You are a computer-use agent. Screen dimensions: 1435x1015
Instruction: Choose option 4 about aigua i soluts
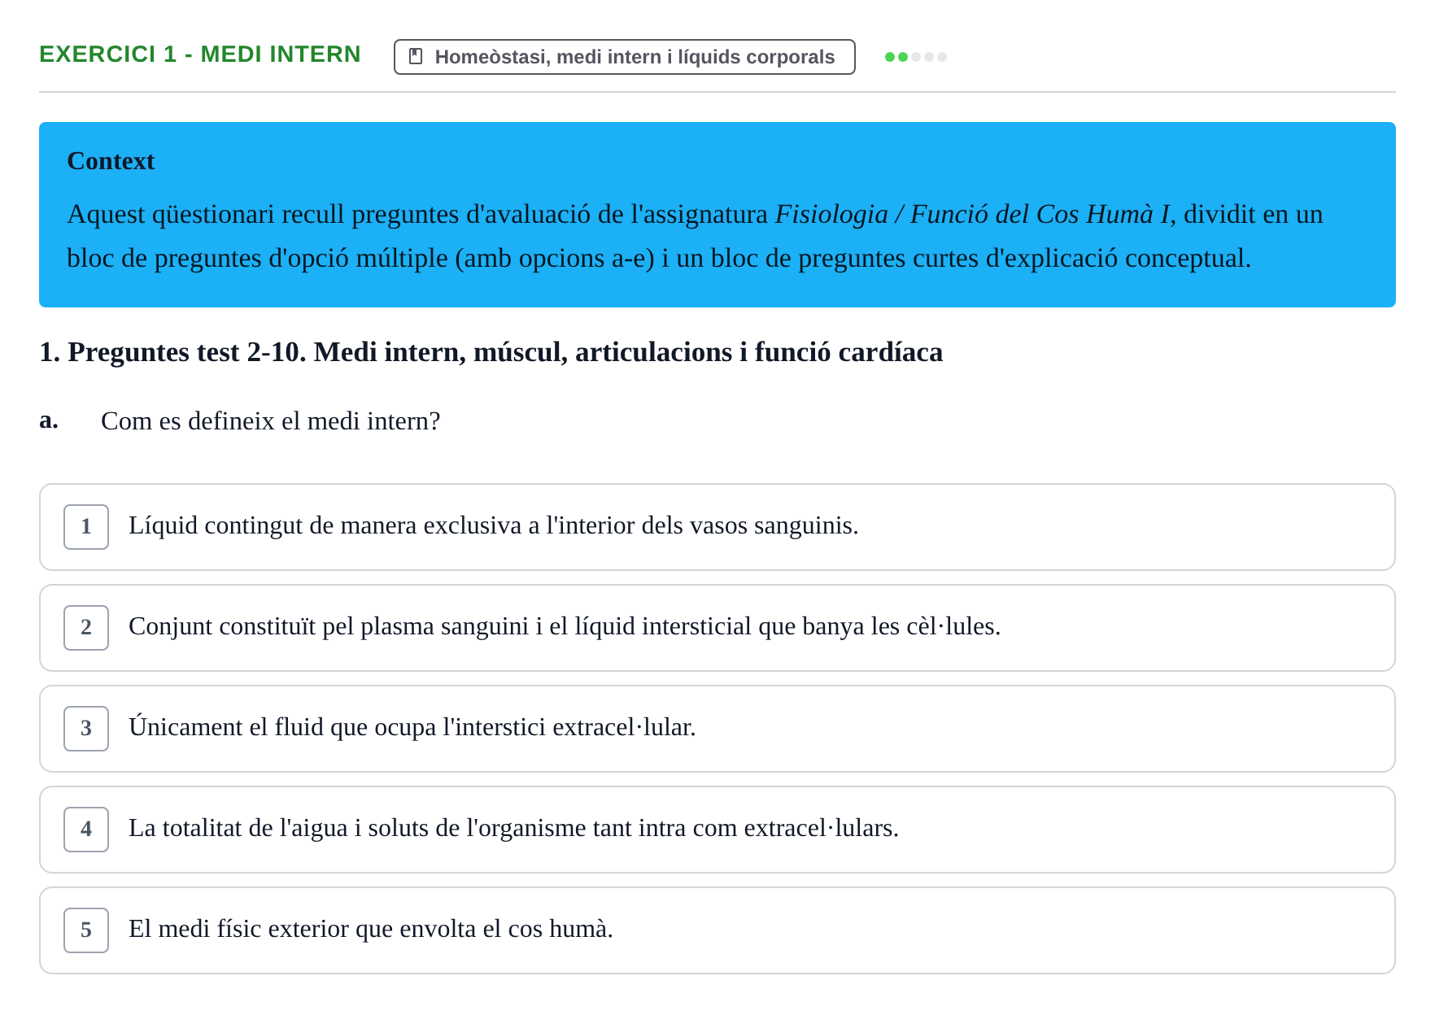[717, 830]
